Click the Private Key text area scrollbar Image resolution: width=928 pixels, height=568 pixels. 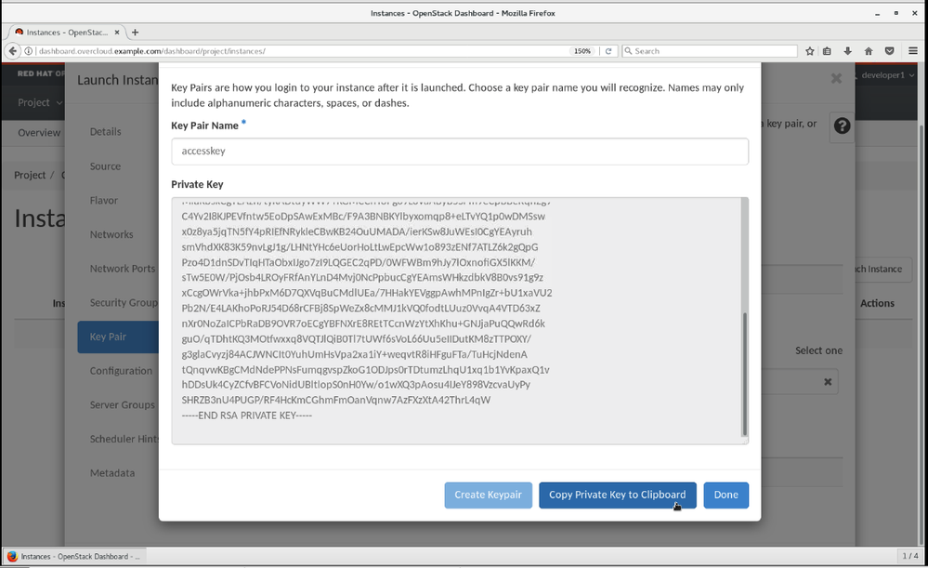(744, 372)
